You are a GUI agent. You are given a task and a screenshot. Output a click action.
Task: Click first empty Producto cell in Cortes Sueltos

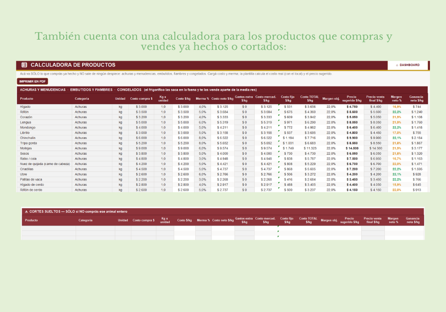tap(49, 228)
